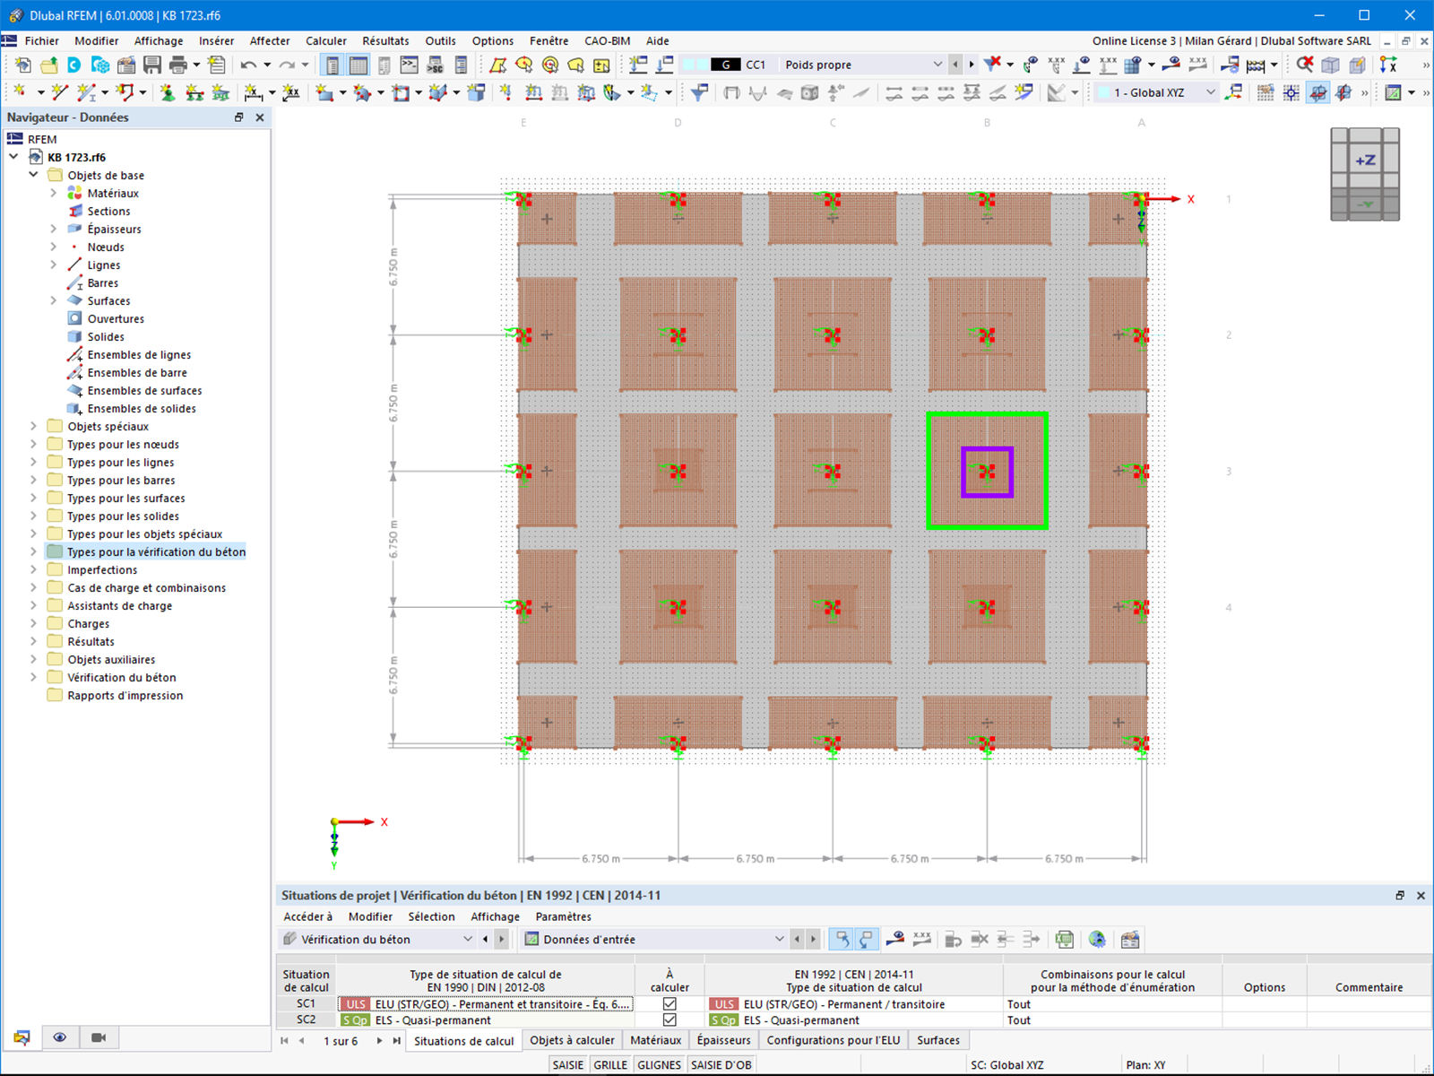The image size is (1434, 1076).
Task: Toggle GRILLE in the status bar
Action: click(610, 1065)
